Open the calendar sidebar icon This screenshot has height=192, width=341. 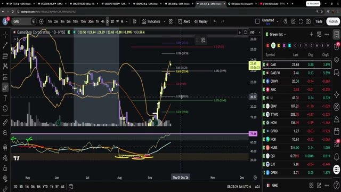tap(336, 131)
